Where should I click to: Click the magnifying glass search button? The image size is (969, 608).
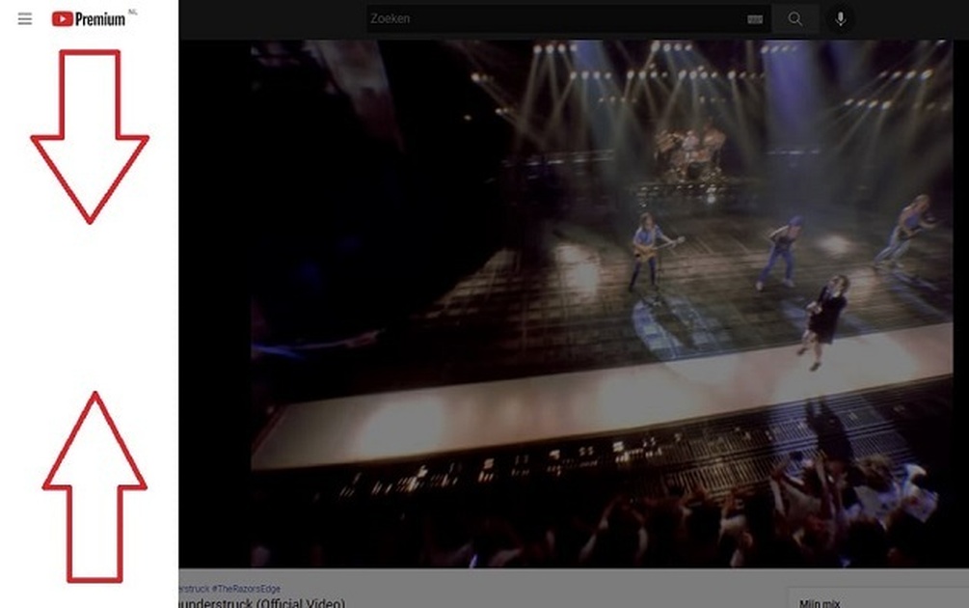[x=795, y=19]
